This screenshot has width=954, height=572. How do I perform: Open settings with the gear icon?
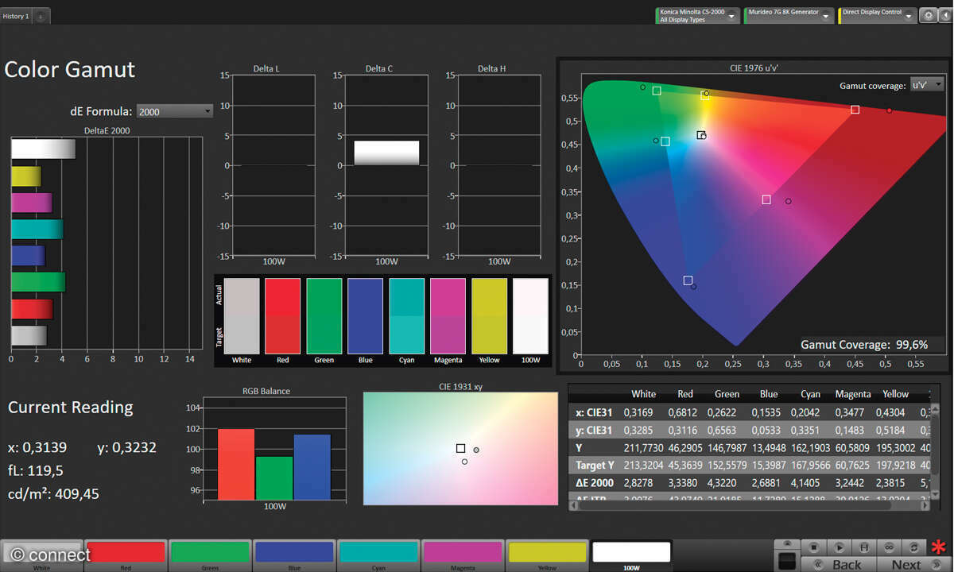click(x=928, y=15)
